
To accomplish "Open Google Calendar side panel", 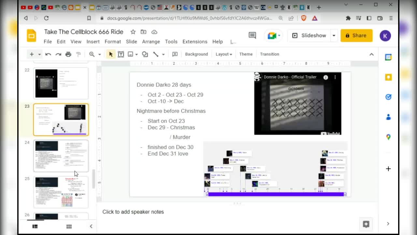I will [x=388, y=57].
